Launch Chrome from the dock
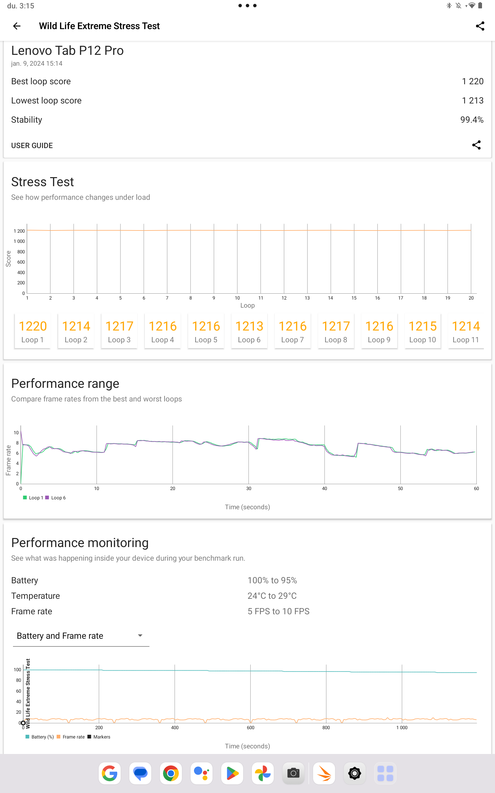Screen dimensions: 495x793 [171, 773]
